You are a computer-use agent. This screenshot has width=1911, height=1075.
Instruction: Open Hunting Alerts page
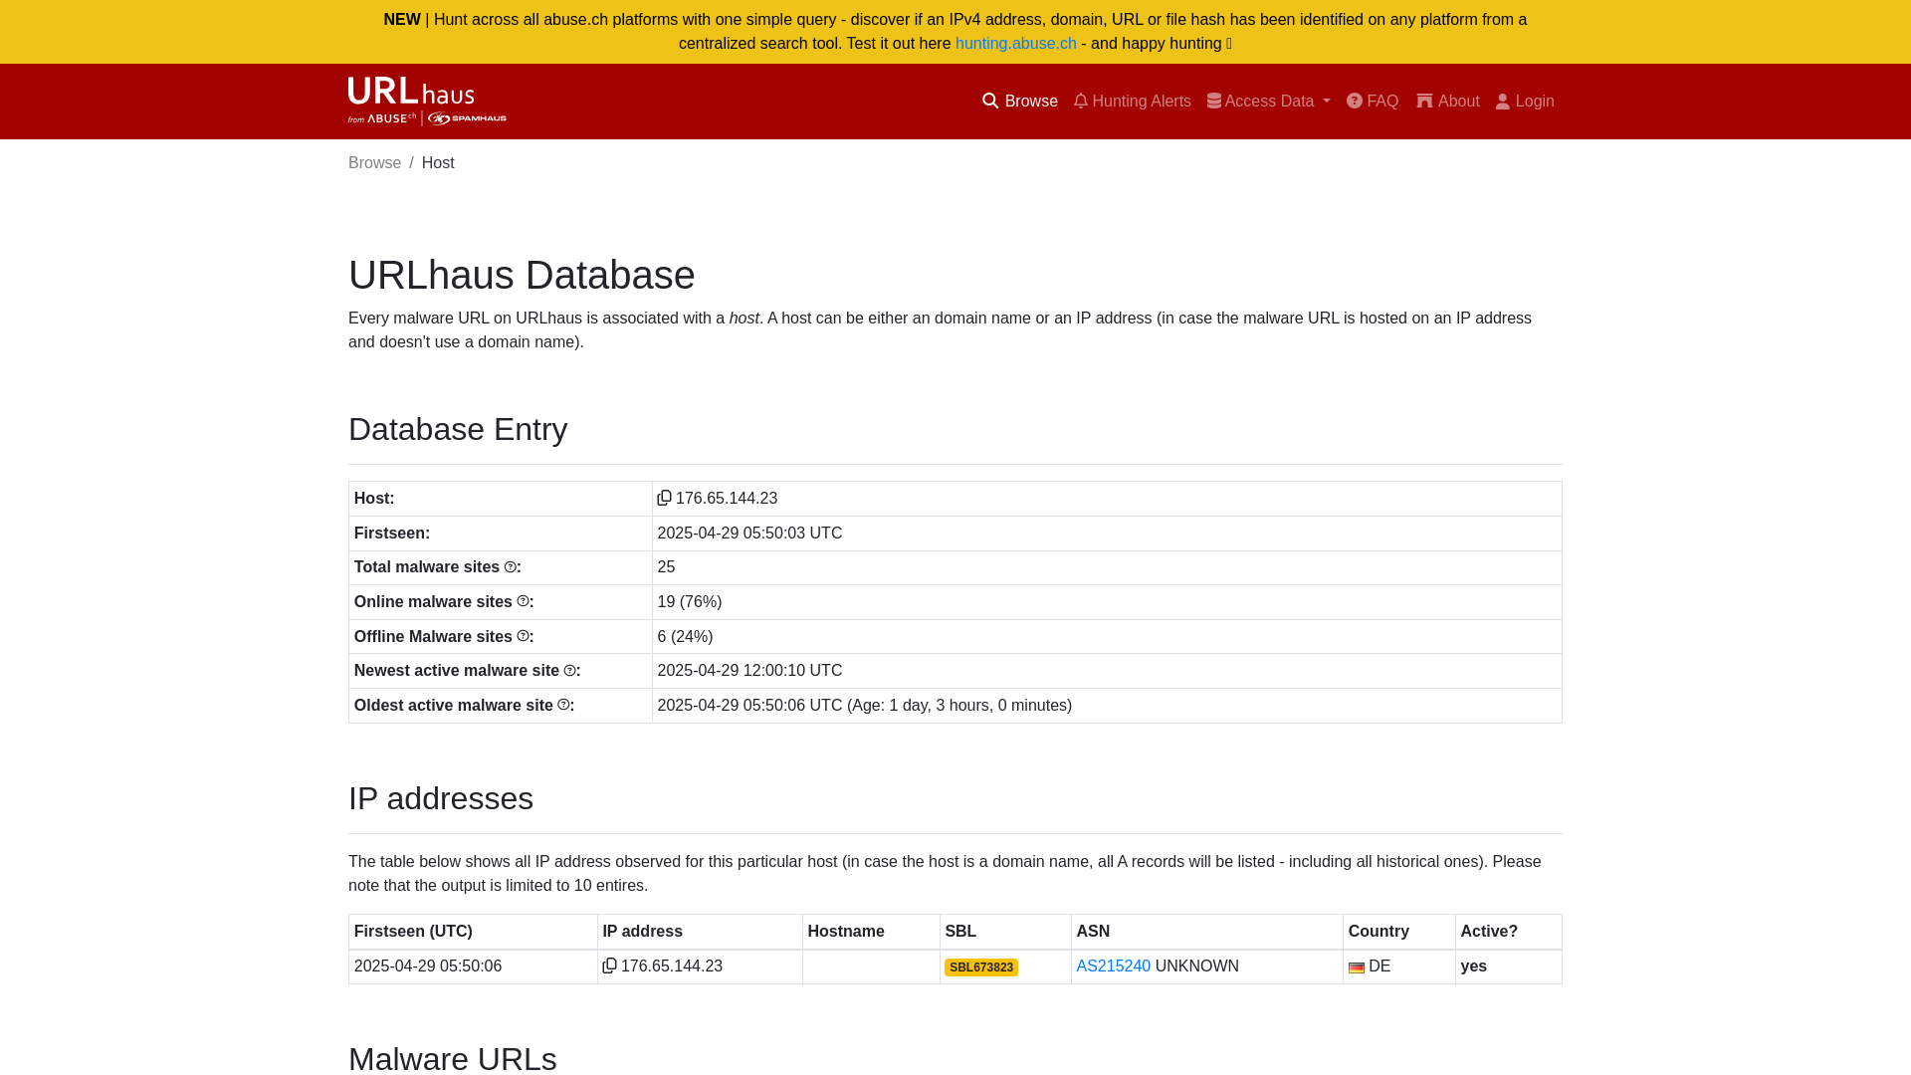1133,102
